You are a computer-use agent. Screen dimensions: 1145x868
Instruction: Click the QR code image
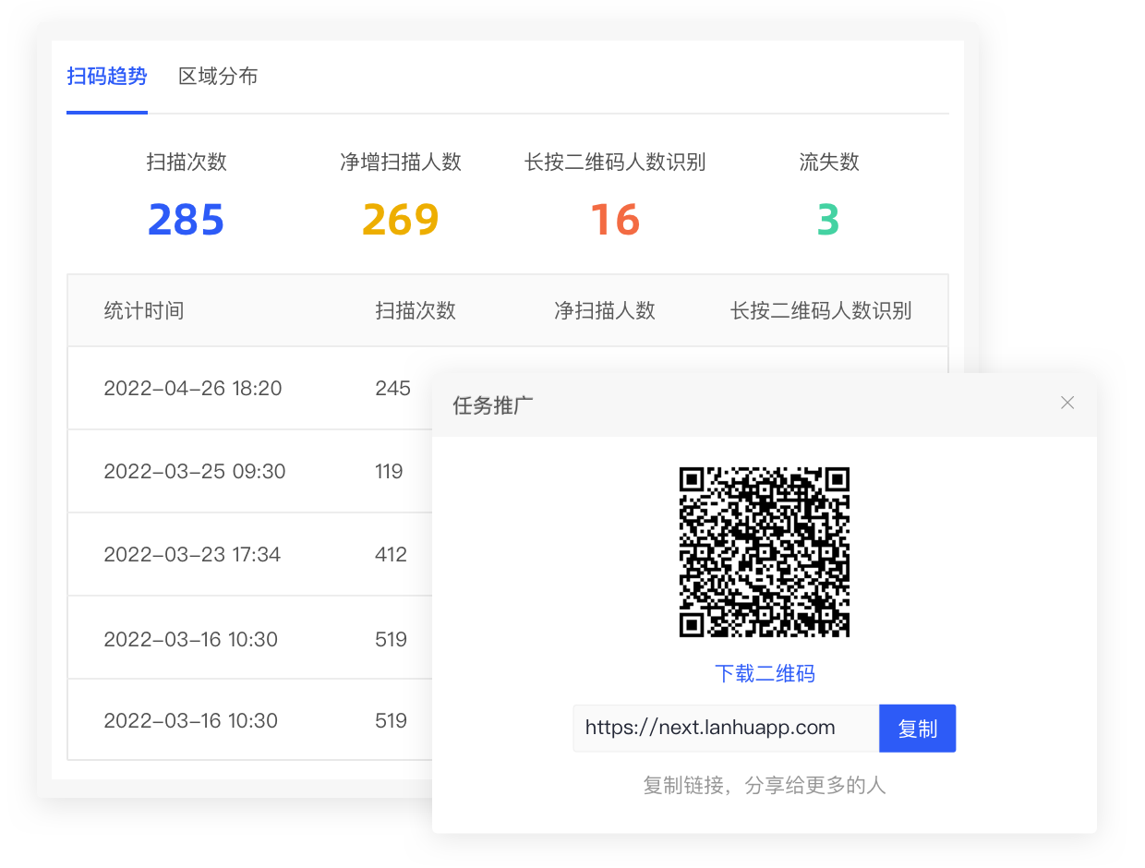(x=765, y=552)
